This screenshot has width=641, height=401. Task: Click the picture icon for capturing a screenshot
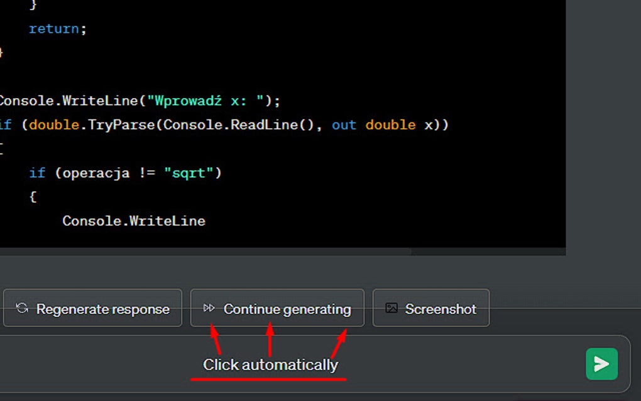tap(391, 308)
